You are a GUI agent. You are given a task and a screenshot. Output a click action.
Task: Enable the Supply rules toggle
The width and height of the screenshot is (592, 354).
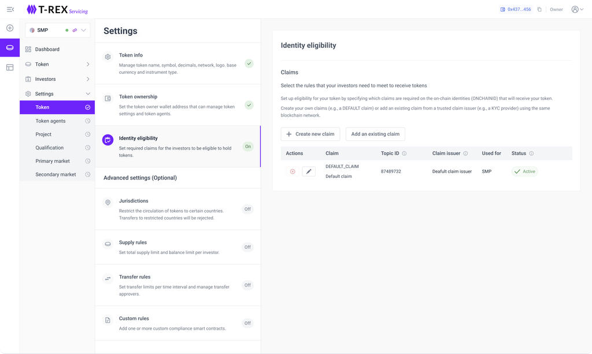click(x=247, y=247)
